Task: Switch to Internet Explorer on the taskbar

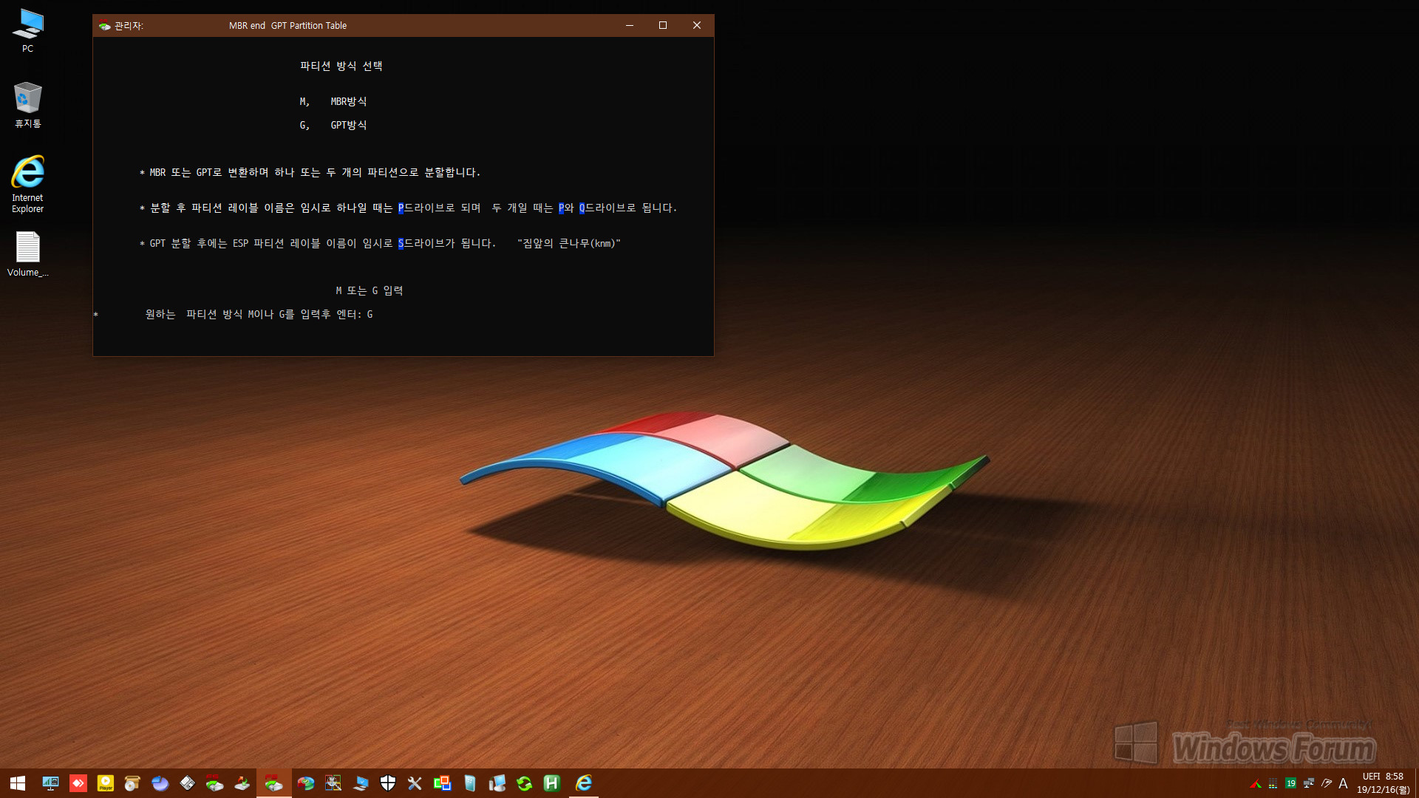Action: tap(584, 783)
